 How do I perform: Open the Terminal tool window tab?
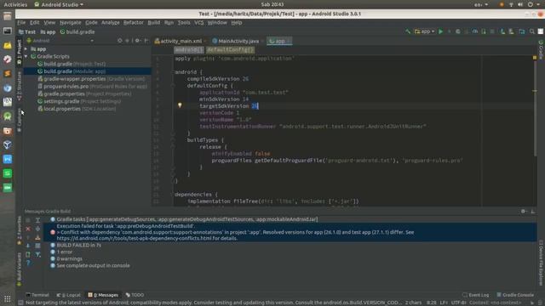pyautogui.click(x=37, y=295)
